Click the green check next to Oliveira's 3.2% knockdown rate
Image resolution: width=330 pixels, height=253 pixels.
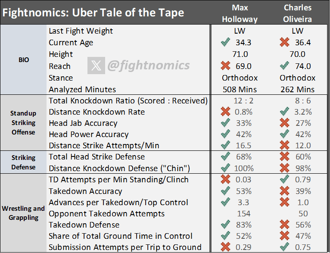(x=283, y=112)
